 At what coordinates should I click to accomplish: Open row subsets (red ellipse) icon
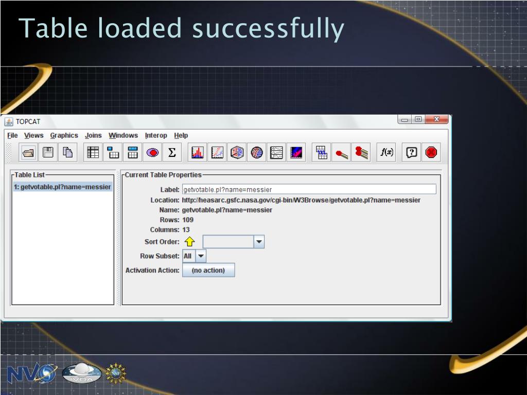point(152,153)
